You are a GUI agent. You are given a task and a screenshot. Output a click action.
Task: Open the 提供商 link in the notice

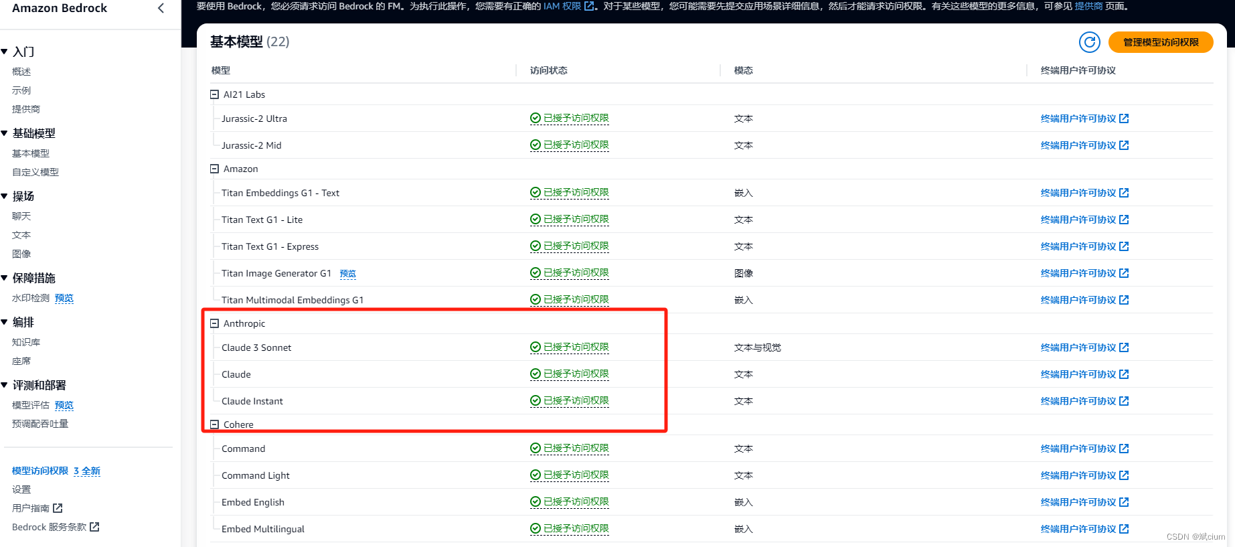click(1088, 6)
